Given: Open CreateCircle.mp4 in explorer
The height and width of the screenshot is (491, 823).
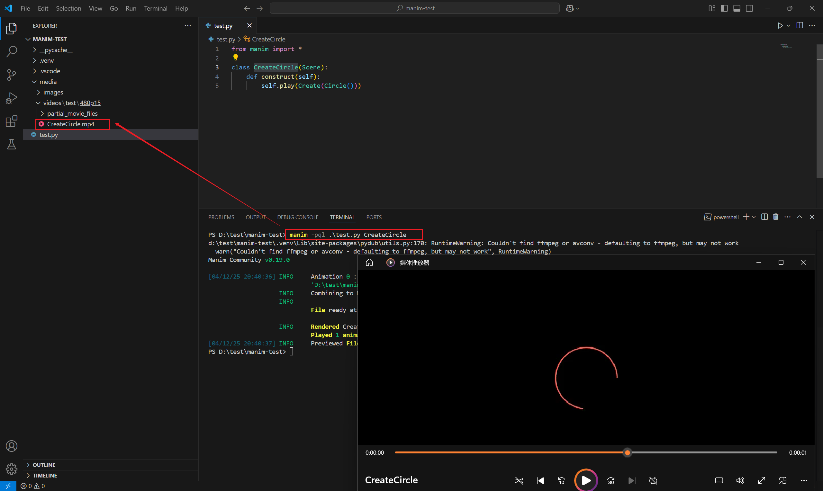Looking at the screenshot, I should click(x=70, y=124).
